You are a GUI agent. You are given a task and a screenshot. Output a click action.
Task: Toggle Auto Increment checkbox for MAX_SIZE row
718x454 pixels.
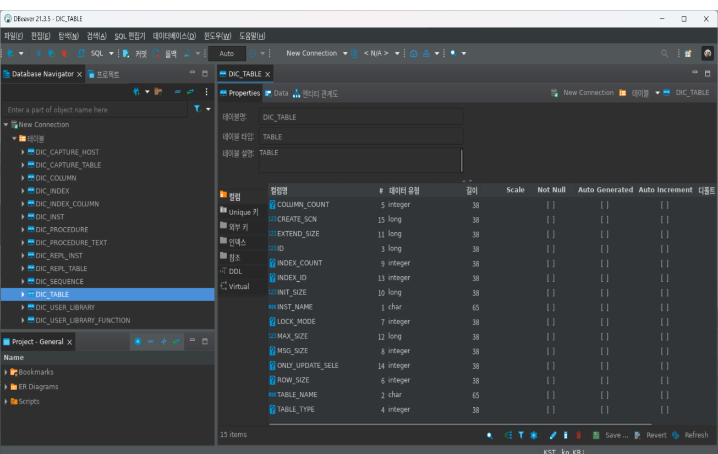(x=665, y=336)
